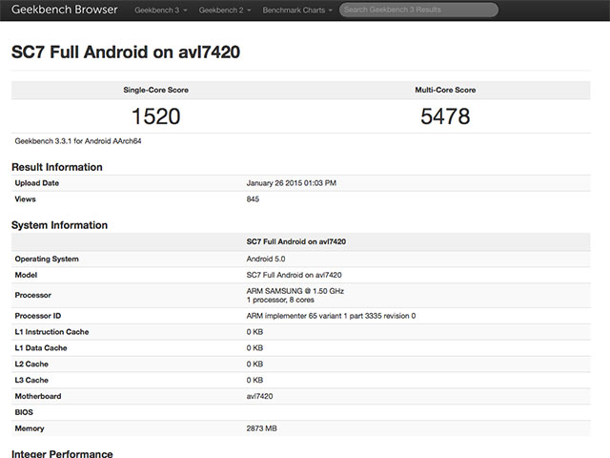Open the Geekbench Browser home link
This screenshot has height=458, width=610.
64,10
